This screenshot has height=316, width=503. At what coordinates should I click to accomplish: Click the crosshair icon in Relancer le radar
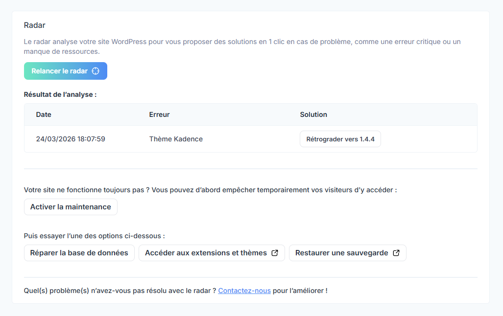coord(96,71)
